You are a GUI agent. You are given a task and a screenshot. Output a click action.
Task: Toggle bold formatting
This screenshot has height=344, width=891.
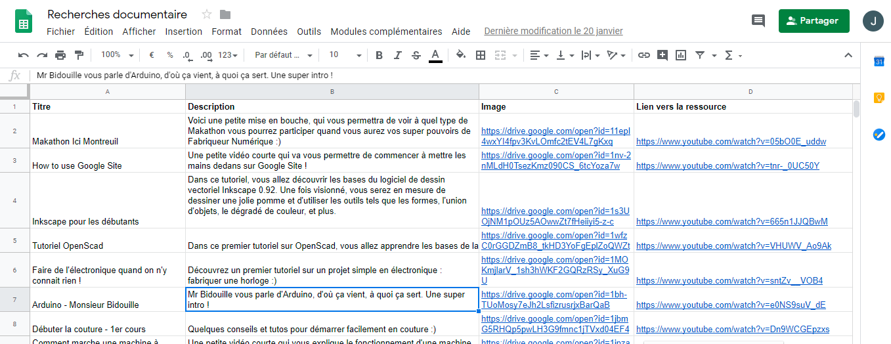[x=379, y=55]
